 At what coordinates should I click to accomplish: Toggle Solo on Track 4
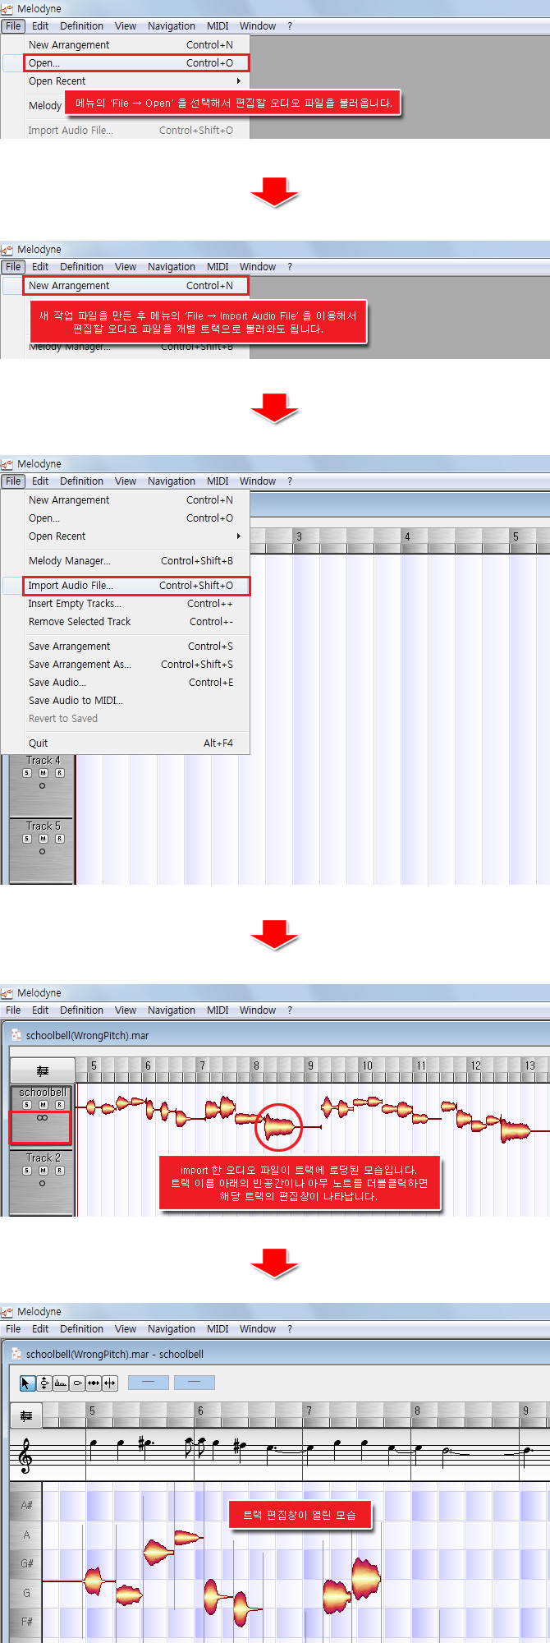click(27, 773)
